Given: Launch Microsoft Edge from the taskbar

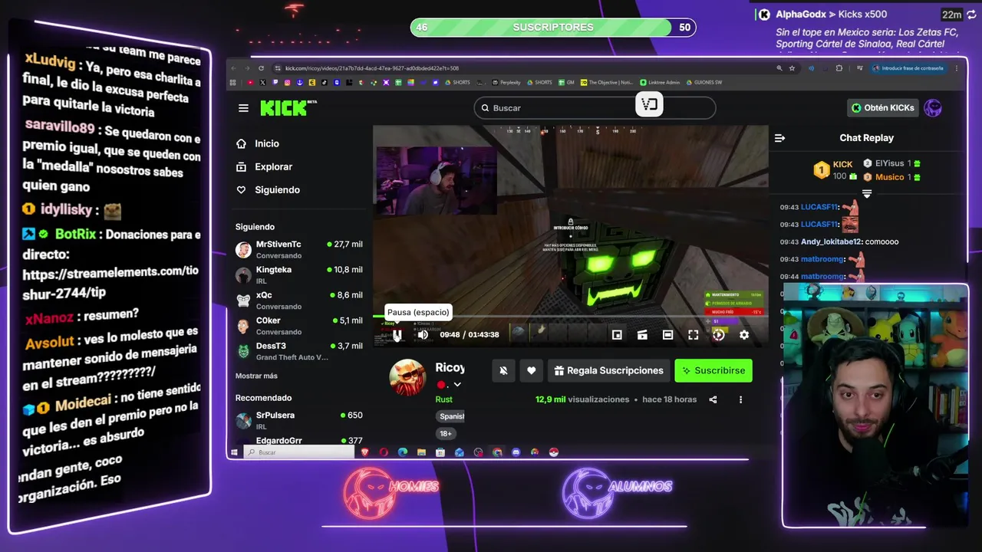Looking at the screenshot, I should (x=403, y=452).
